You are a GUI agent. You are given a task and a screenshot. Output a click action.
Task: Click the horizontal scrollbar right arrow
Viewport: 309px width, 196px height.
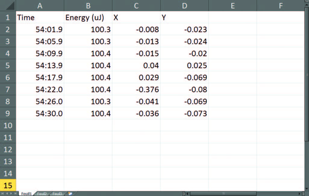point(299,194)
